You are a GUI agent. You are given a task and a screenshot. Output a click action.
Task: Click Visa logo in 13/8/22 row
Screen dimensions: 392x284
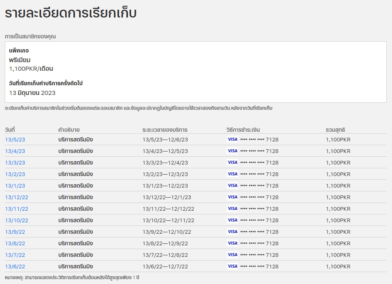pos(232,243)
